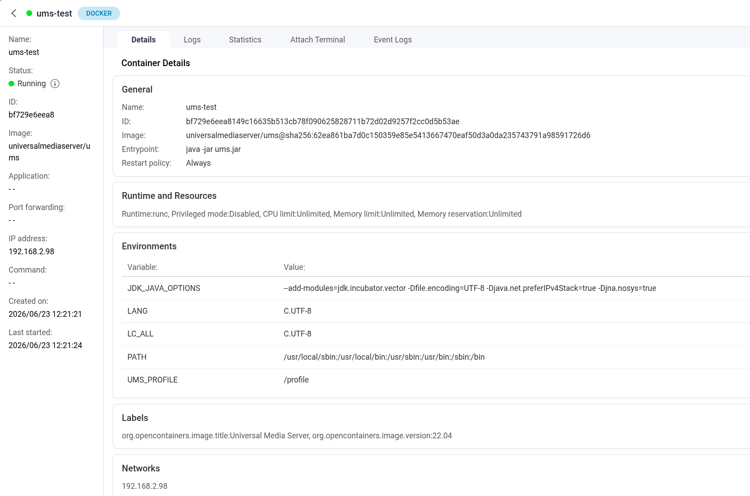Click the Running status info icon
The image size is (750, 496).
(x=55, y=84)
